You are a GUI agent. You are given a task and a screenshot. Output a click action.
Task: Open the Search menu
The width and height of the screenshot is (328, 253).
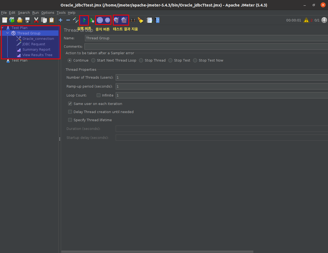coord(24,12)
